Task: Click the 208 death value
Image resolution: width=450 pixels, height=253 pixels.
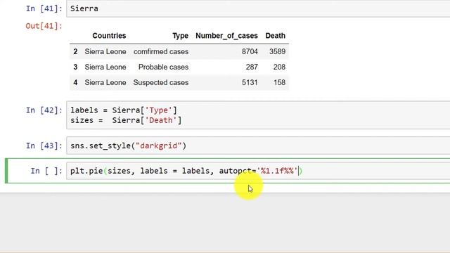Action: (279, 67)
